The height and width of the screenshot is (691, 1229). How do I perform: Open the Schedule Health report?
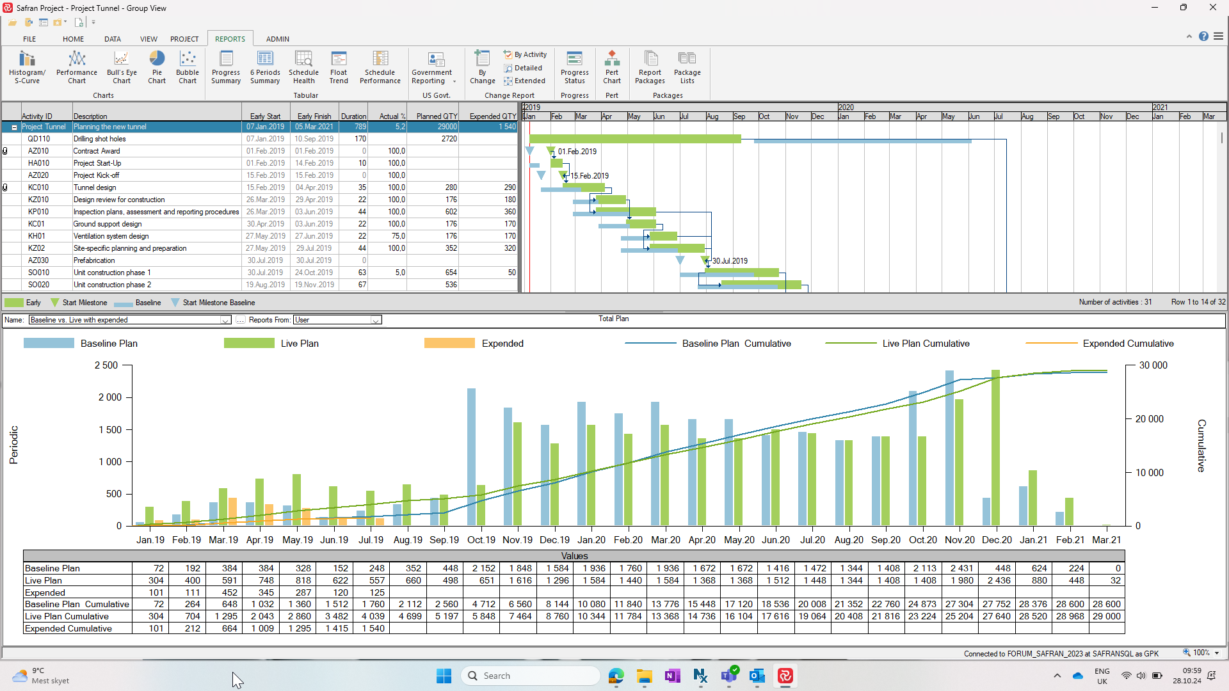(303, 67)
